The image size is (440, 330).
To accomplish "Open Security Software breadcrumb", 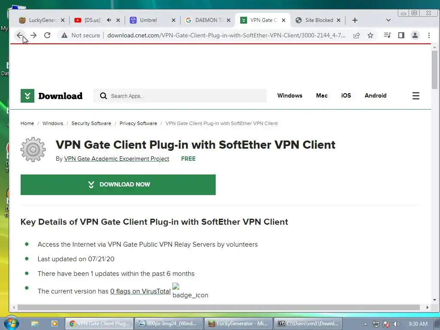I will click(x=91, y=123).
